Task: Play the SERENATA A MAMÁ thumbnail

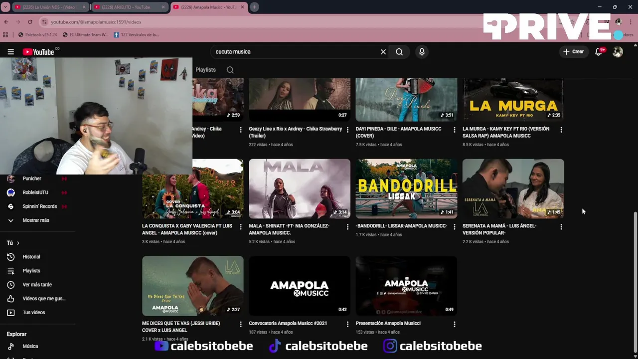Action: [513, 189]
